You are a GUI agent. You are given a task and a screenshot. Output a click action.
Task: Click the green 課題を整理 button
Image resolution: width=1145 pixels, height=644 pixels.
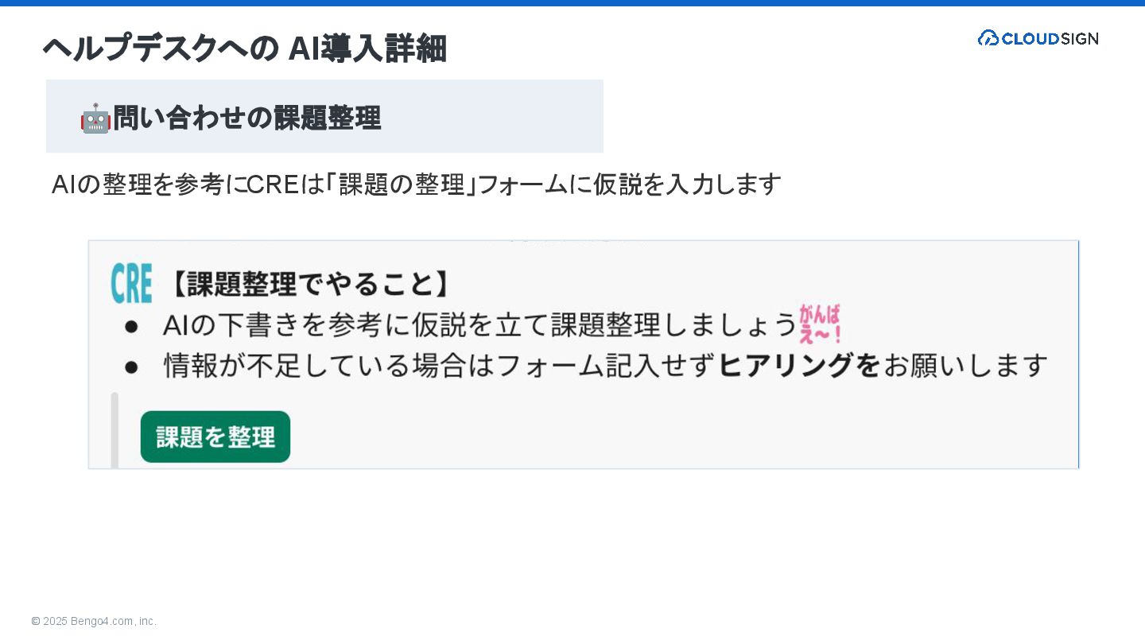(215, 436)
